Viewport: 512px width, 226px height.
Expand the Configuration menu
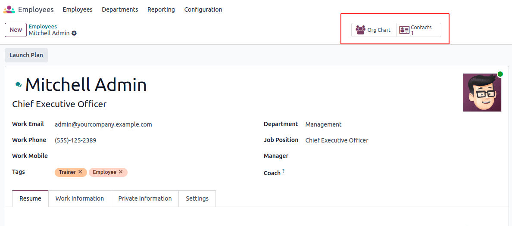203,9
